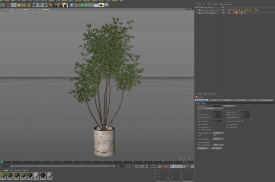
Task: Toggle Linear Workflow checkbox
Action: pos(214,142)
